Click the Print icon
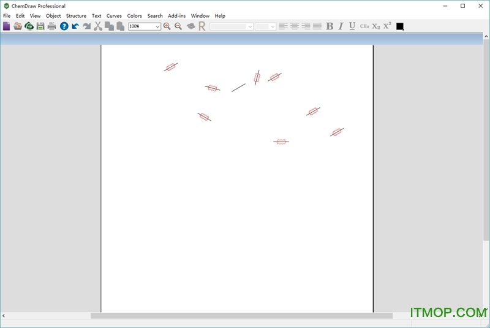 point(52,26)
